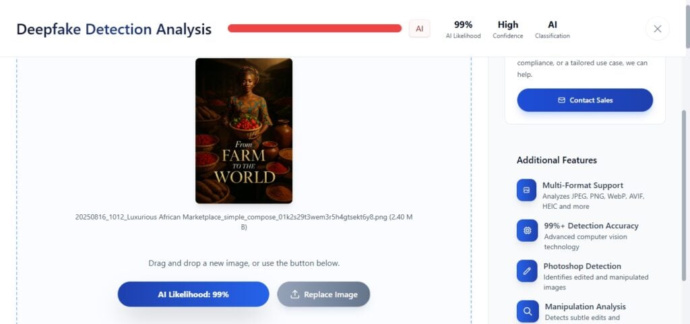
Task: Click the Multi-Format Support feature title
Action: 583,185
